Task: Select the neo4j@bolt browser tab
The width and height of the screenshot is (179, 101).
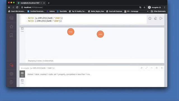Action: pyautogui.click(x=31, y=3)
